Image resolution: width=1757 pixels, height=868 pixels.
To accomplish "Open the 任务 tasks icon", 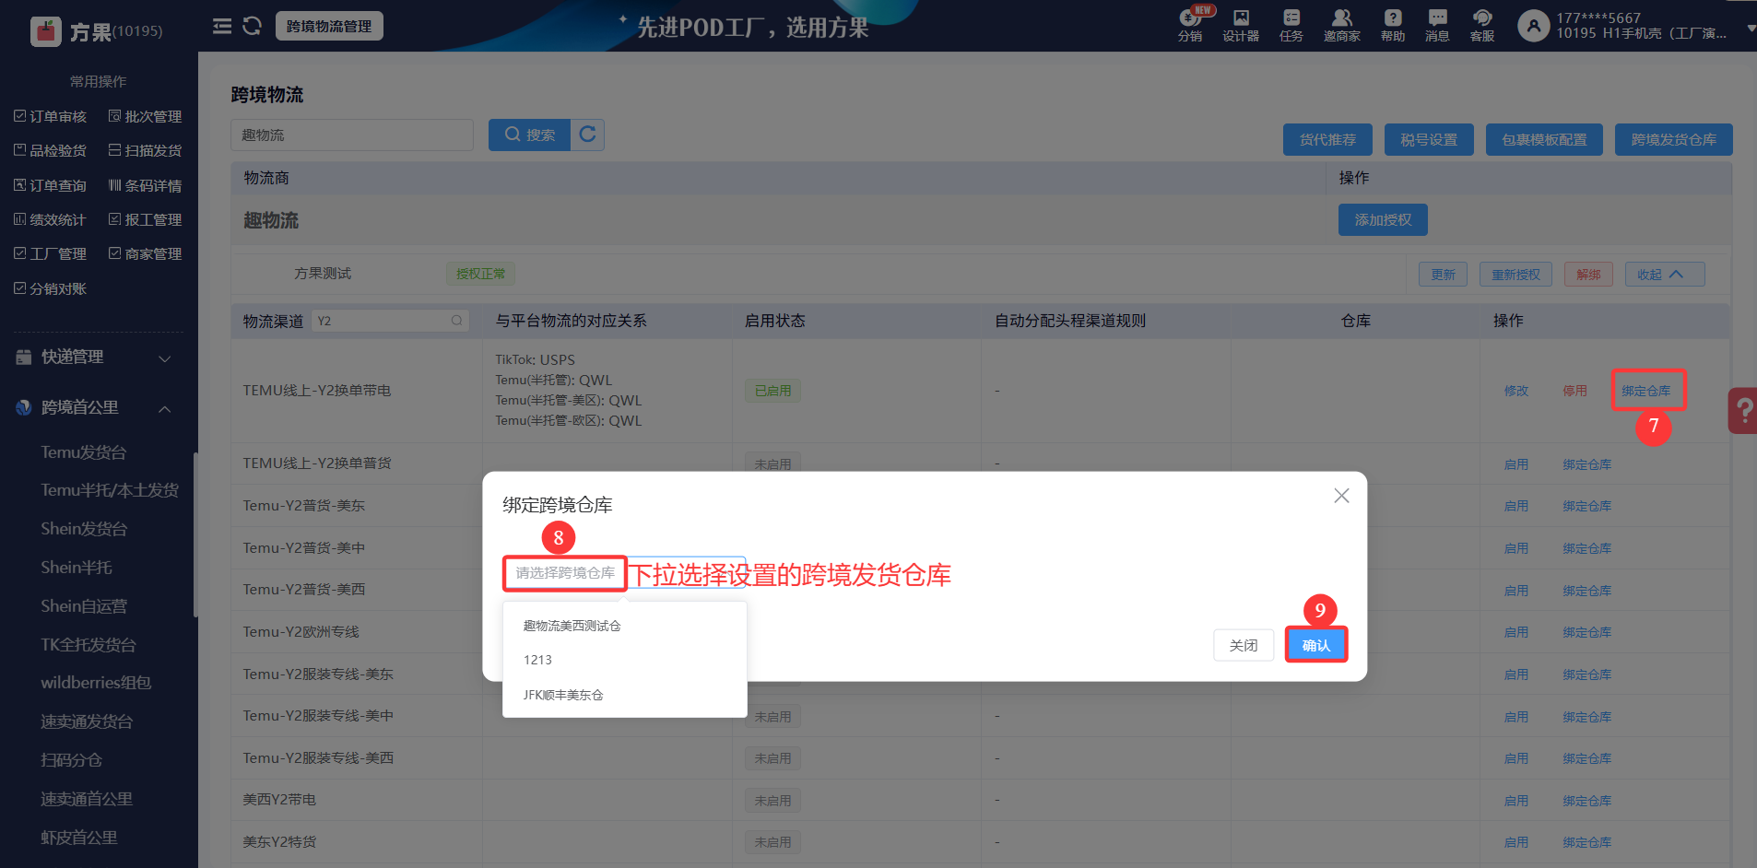I will click(1291, 25).
